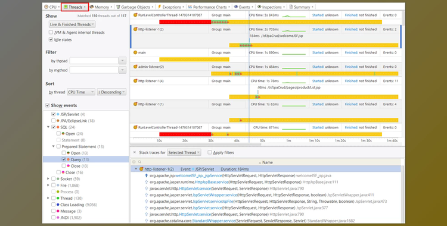Toggle the SQL events checkbox

53,127
